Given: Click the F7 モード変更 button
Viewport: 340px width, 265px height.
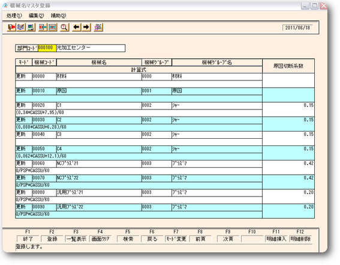Looking at the screenshot, I should click(176, 239).
